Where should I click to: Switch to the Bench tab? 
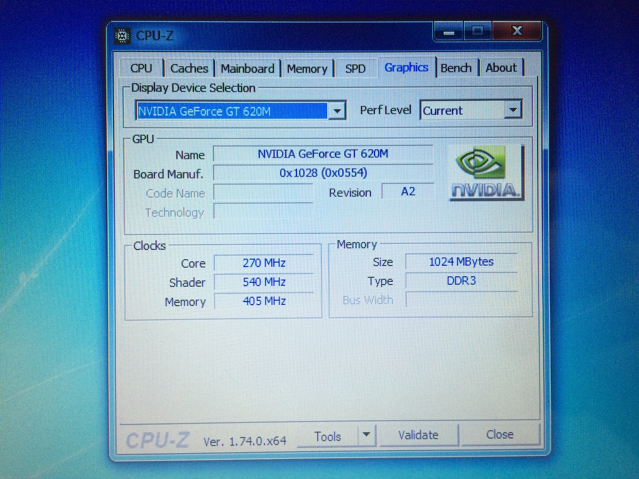pos(456,68)
